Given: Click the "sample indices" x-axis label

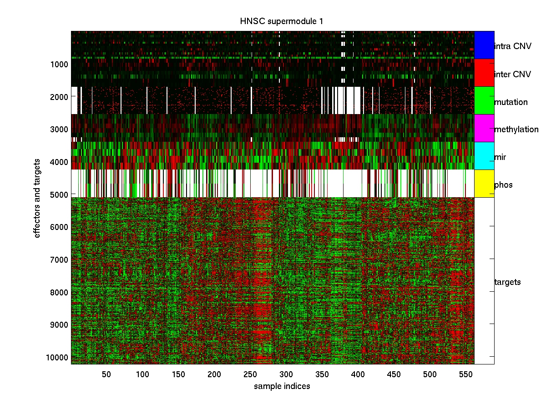Looking at the screenshot, I should pyautogui.click(x=282, y=386).
